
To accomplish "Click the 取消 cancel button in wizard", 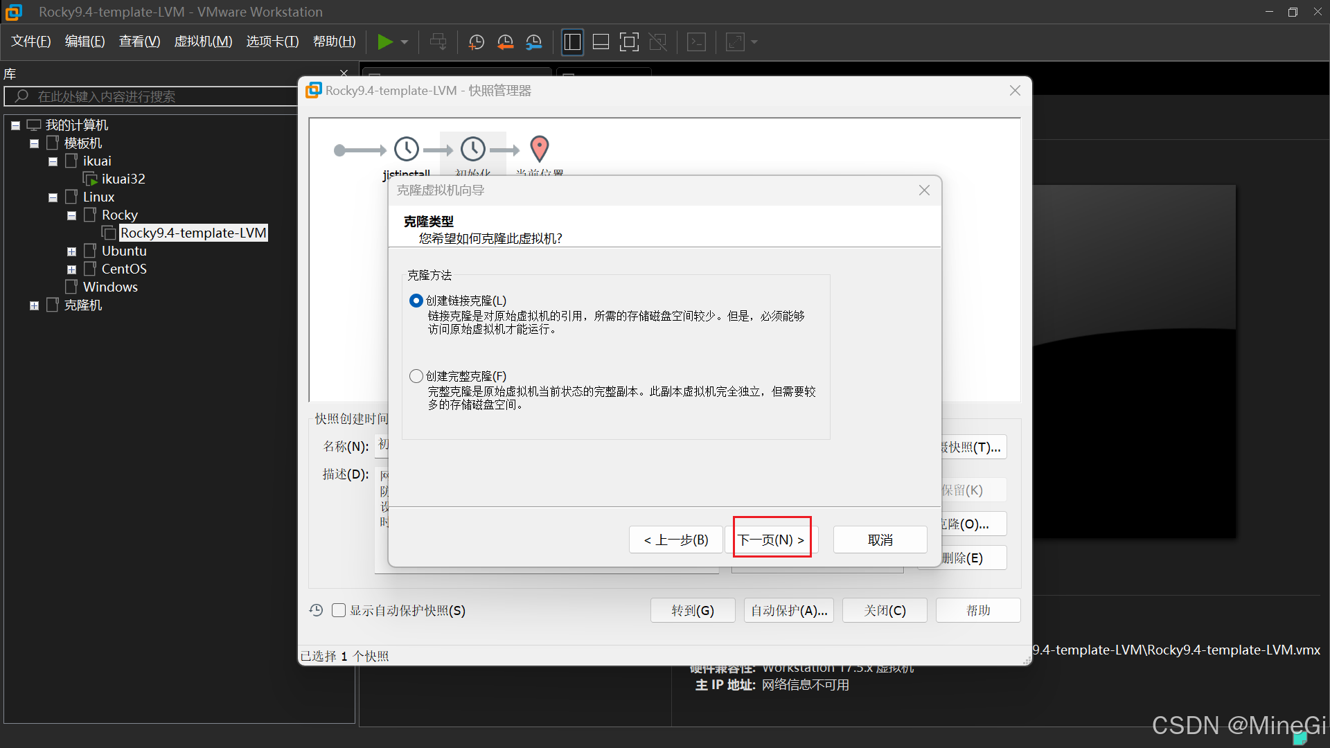I will coord(880,540).
